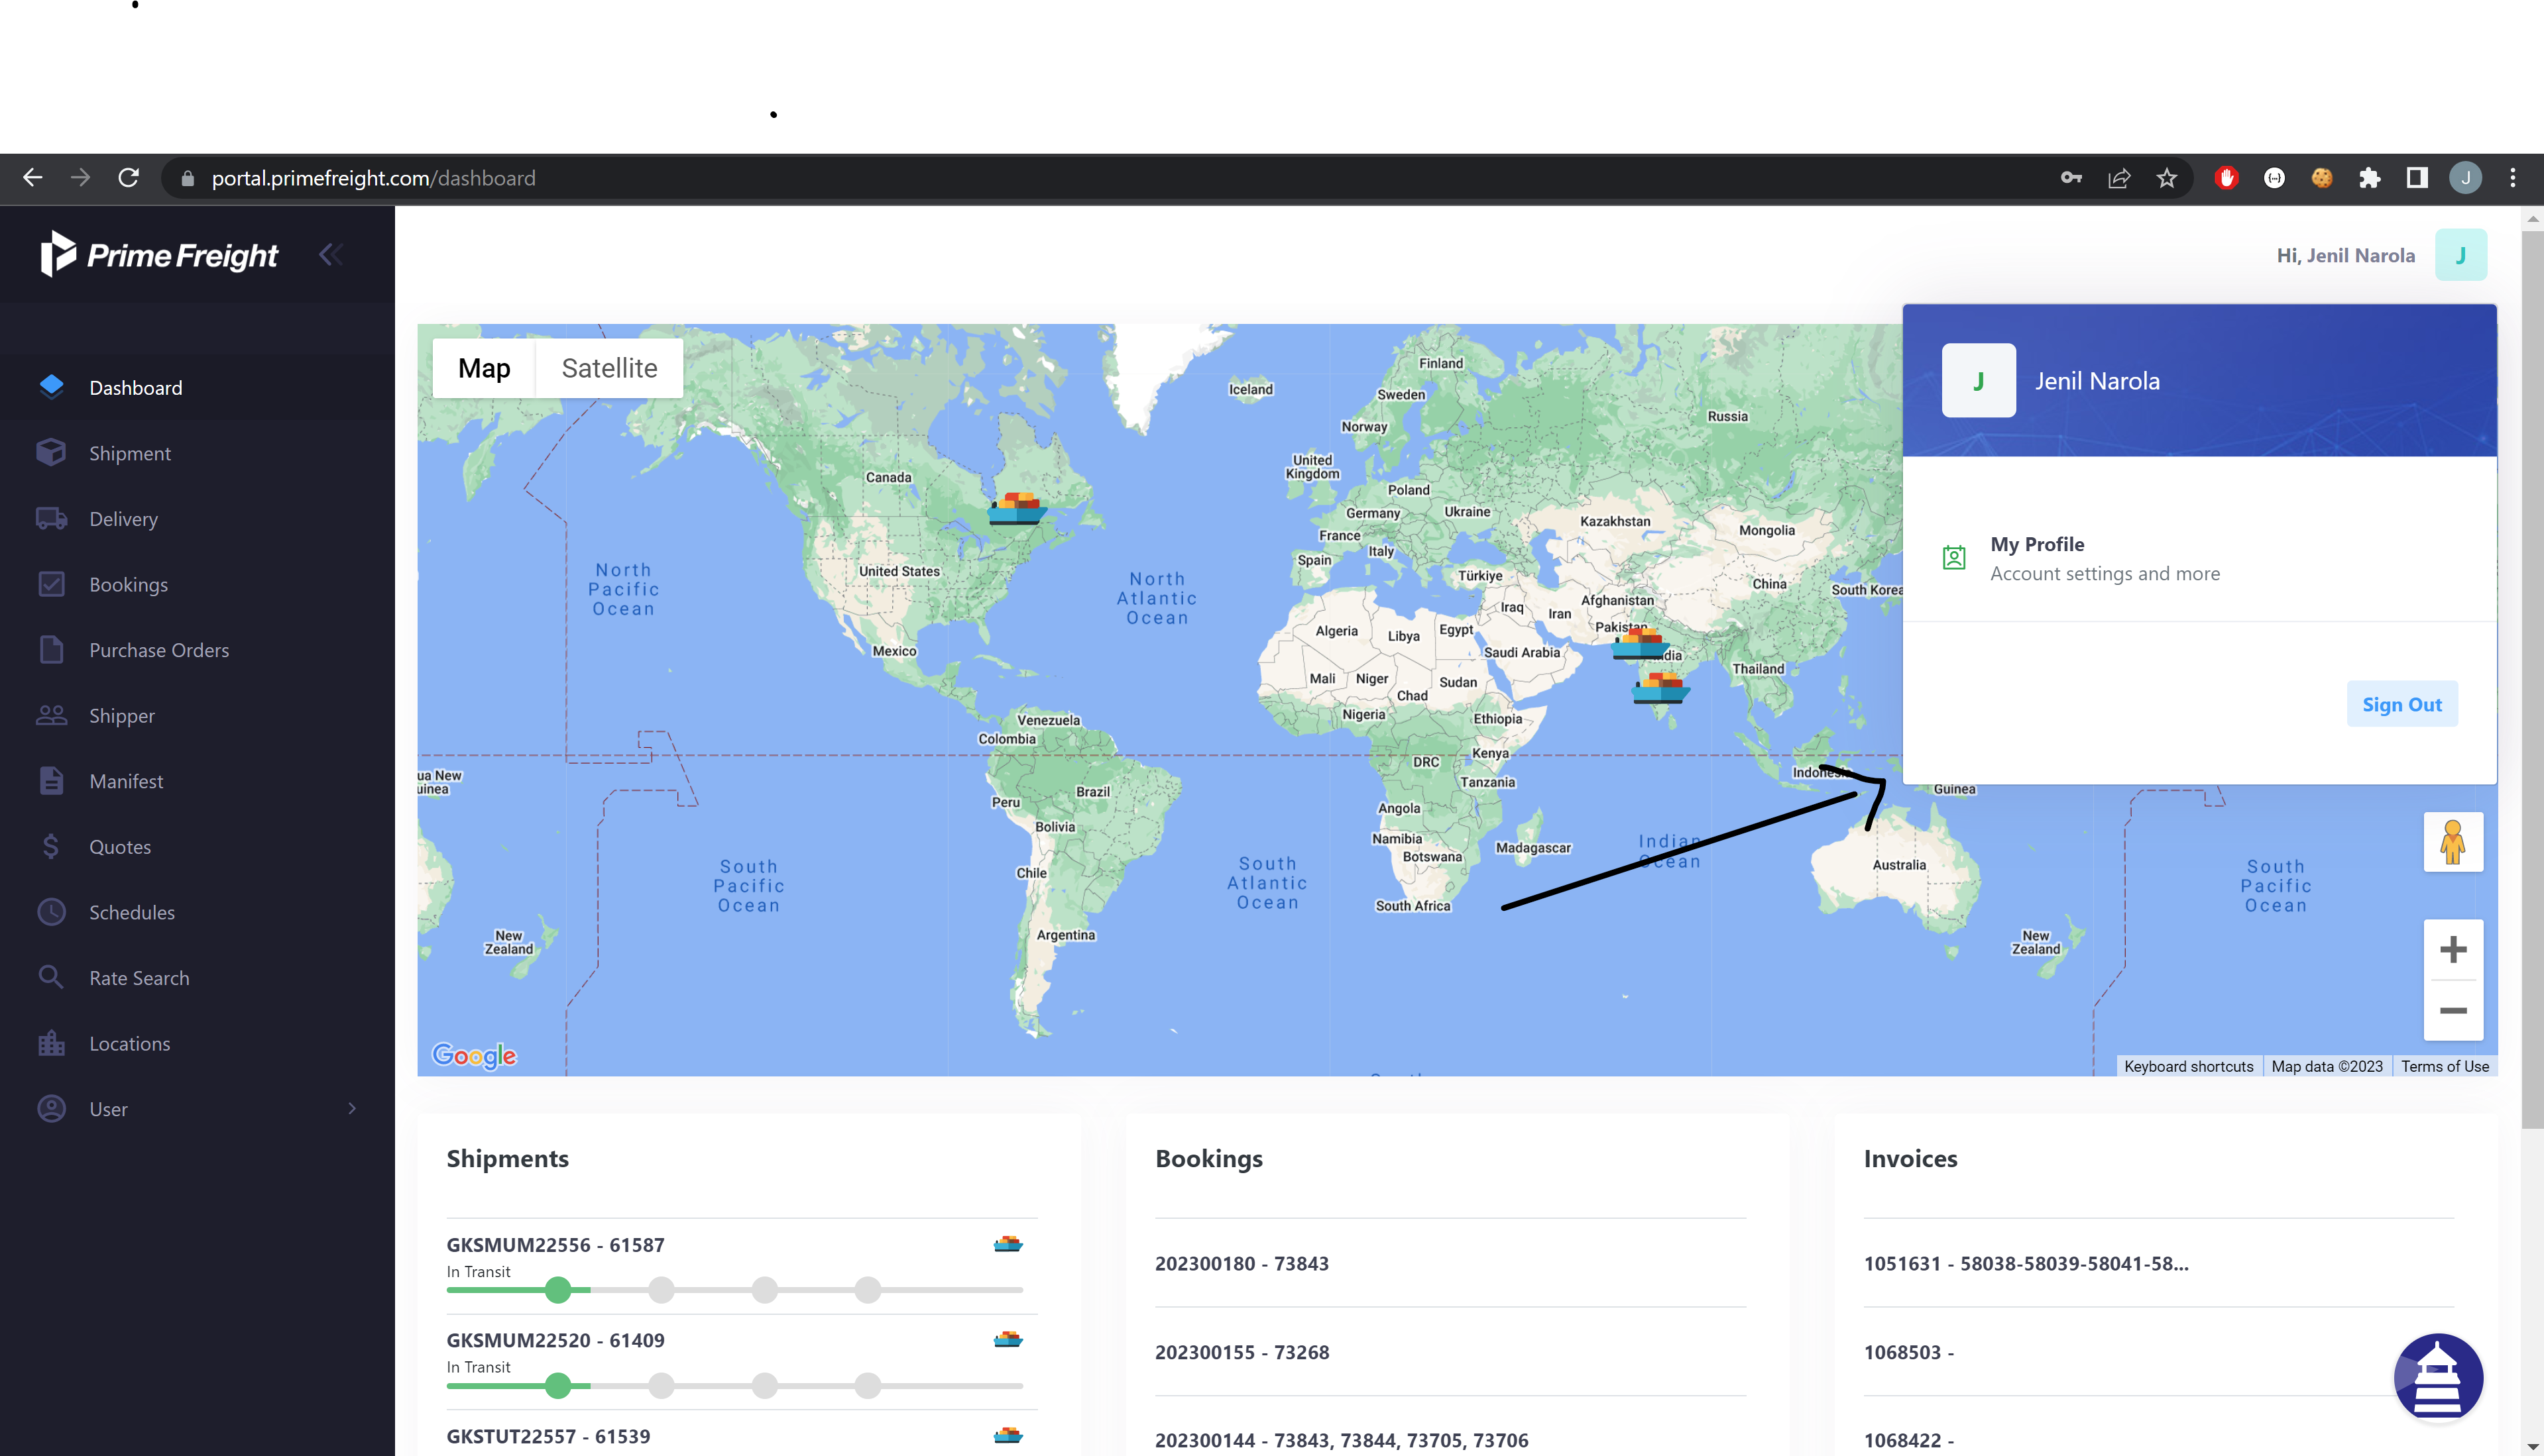Click the Google logo on the map
Viewport: 2544px width, 1456px height.
click(x=474, y=1055)
